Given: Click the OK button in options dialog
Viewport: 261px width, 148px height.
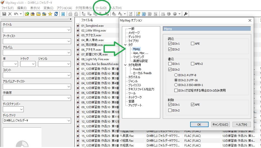Looking at the screenshot, I should 199,125.
